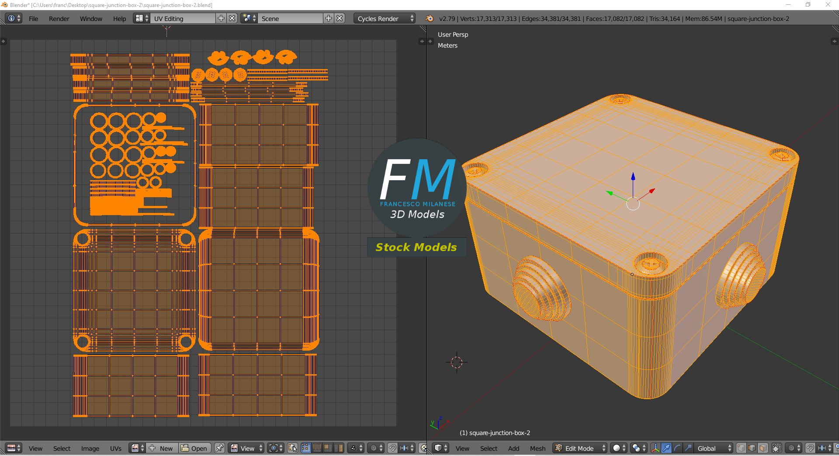Open UV editor pivot point selector
Screen dimensions: 839x456
[x=276, y=448]
